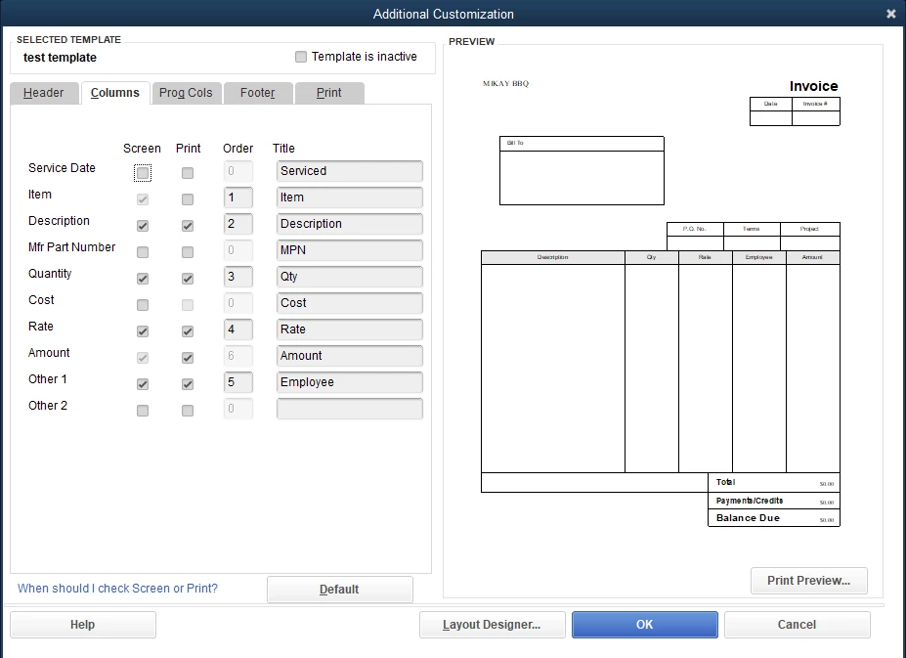Go to the Footer tab
The image size is (906, 658).
pos(258,93)
